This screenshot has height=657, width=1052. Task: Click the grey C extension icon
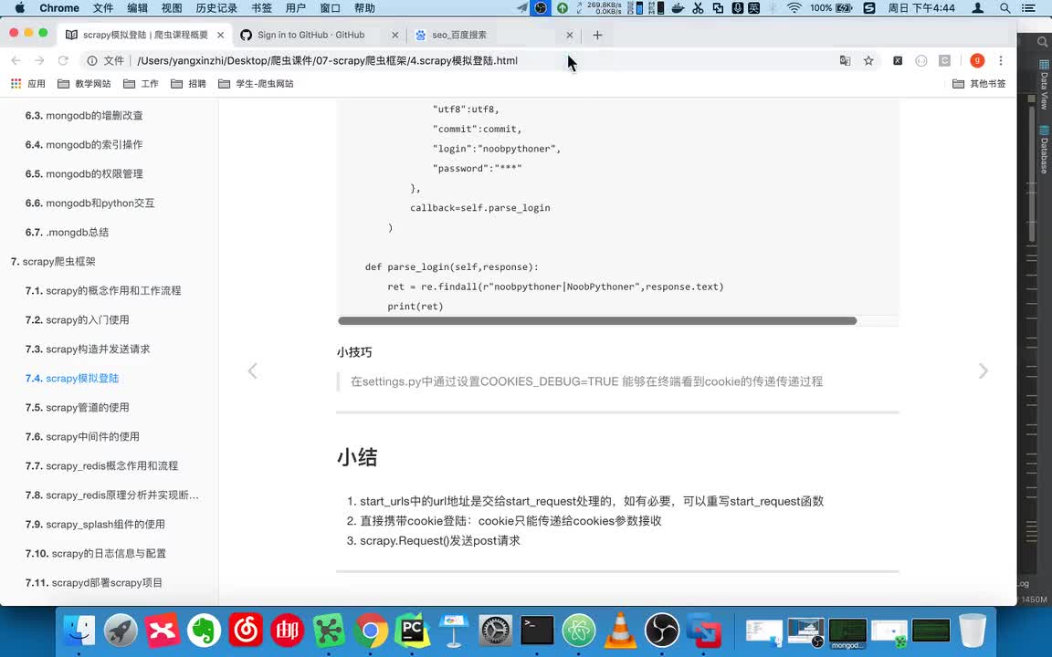point(944,60)
